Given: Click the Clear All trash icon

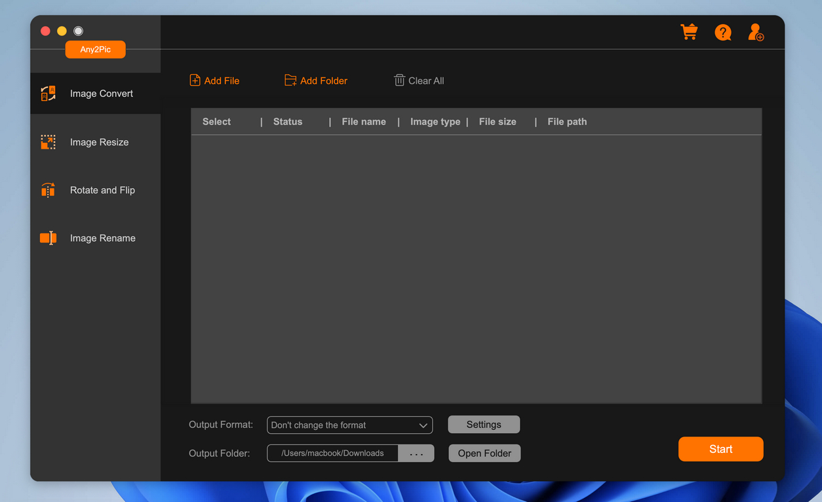Looking at the screenshot, I should click(x=400, y=80).
